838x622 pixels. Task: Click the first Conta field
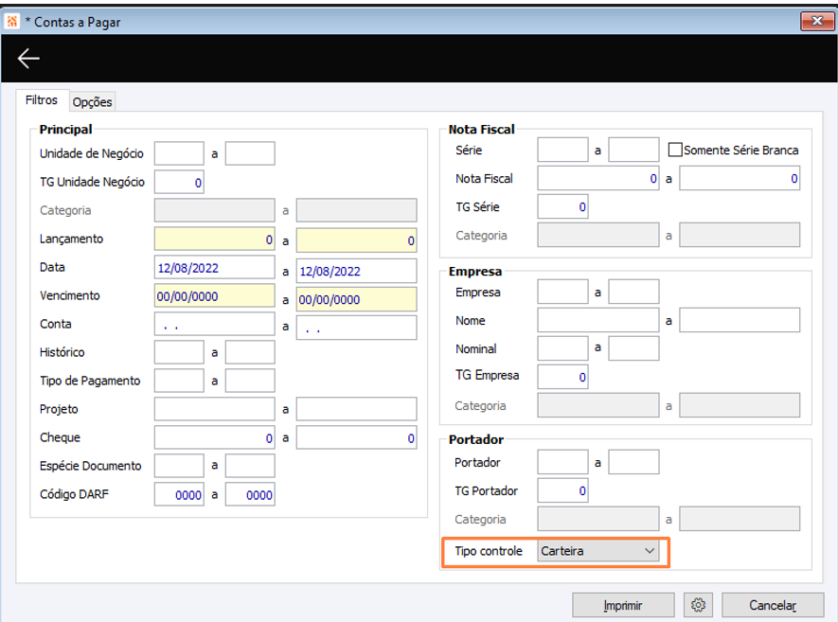pos(215,324)
